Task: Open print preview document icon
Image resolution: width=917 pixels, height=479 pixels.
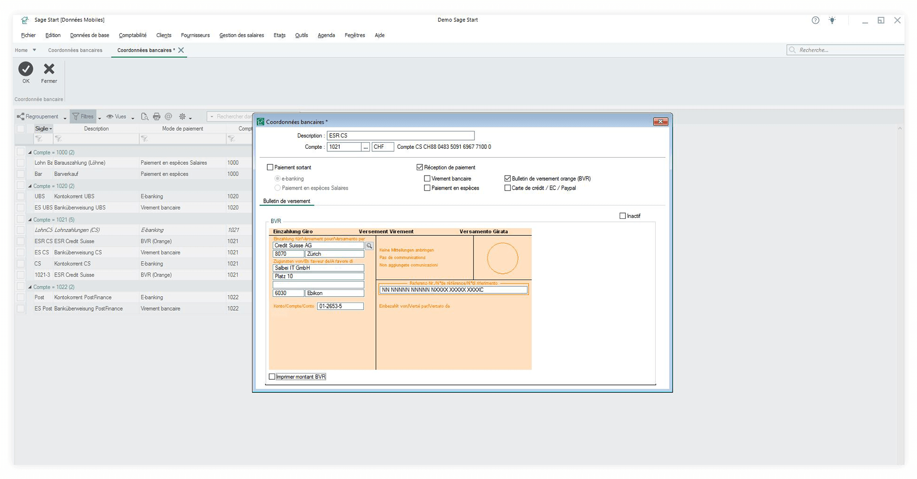Action: point(145,117)
